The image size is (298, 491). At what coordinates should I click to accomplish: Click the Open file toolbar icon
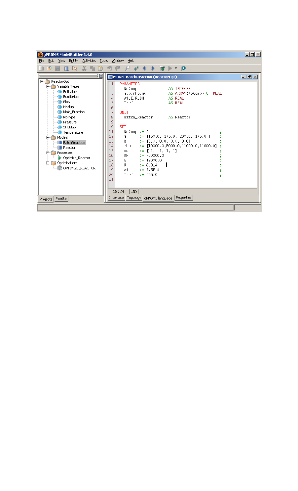click(x=49, y=68)
